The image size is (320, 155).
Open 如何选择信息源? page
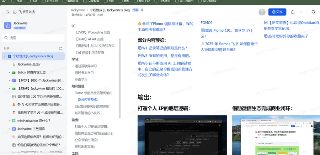pos(41,137)
